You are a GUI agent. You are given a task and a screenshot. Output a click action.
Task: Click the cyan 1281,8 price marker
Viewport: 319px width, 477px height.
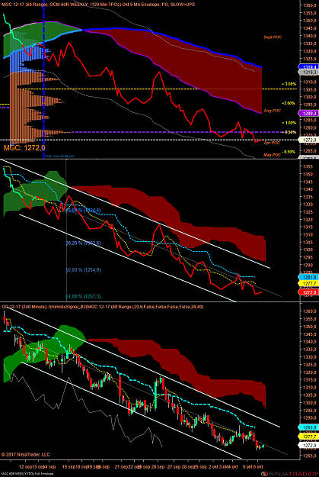point(308,277)
